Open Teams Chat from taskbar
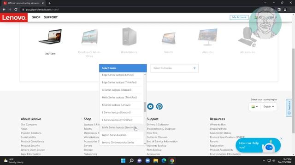295x165 pixels. pyautogui.click(x=140, y=161)
